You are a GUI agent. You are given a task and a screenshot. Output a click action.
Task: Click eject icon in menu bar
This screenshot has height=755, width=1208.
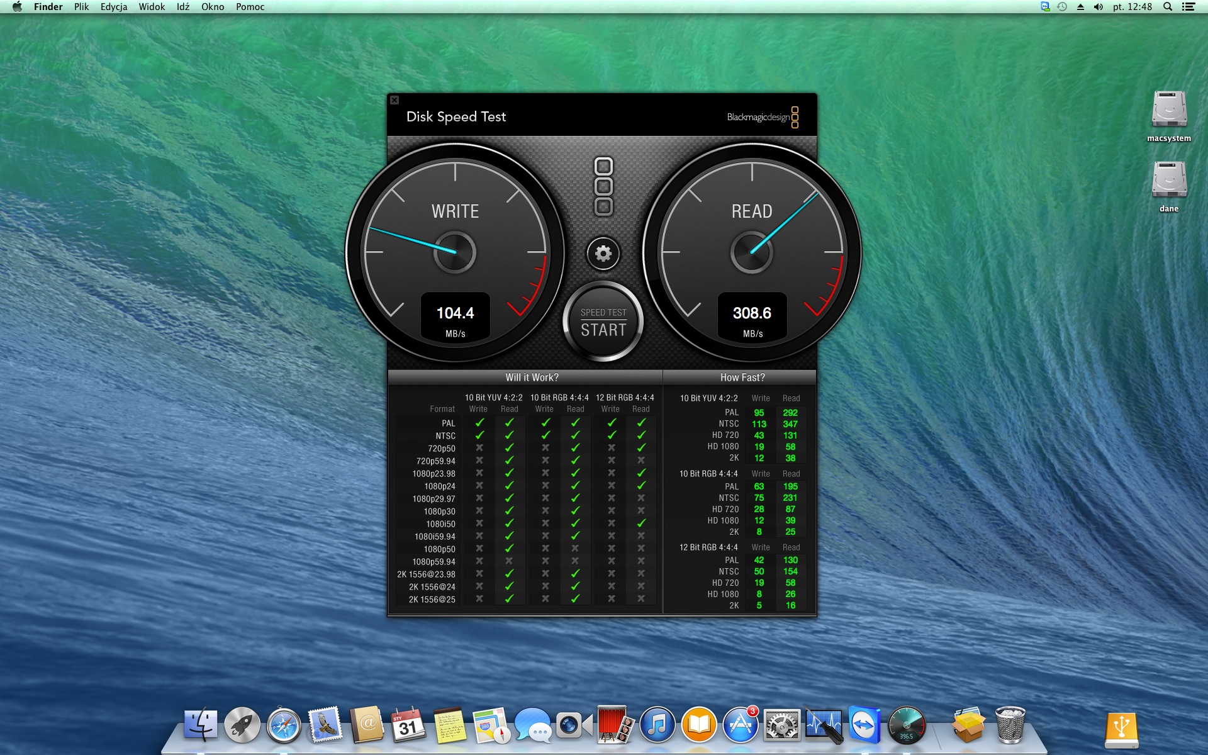1080,7
